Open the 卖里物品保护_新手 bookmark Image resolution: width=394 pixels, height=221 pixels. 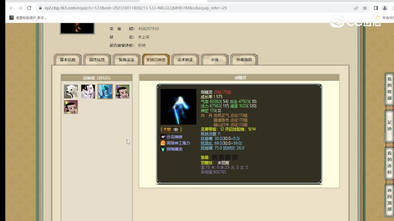[28, 18]
